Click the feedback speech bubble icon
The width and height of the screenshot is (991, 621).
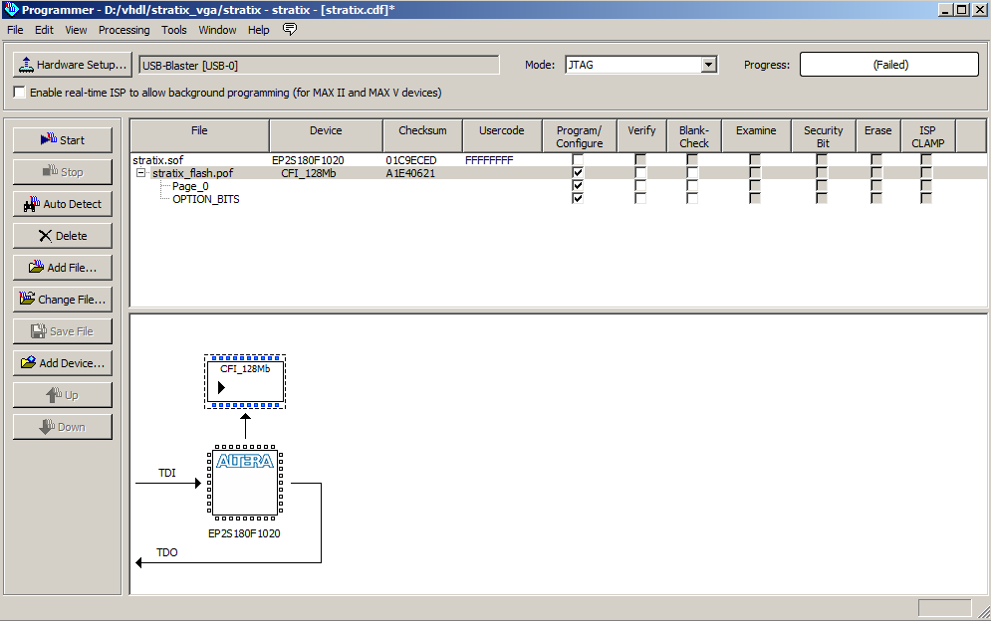(290, 29)
